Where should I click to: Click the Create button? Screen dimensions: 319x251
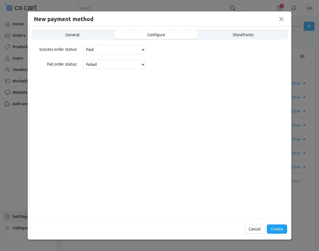(x=277, y=229)
